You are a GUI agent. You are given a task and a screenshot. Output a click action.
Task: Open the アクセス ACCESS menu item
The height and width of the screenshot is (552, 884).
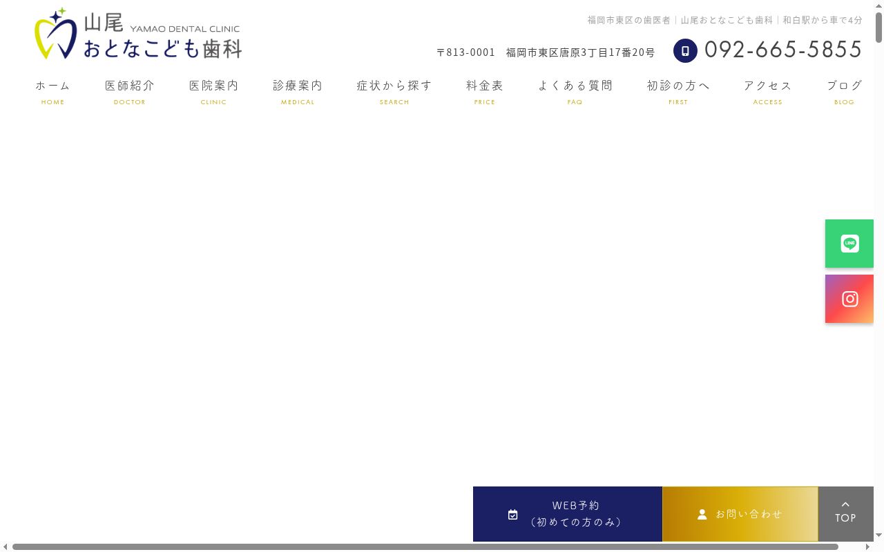click(x=768, y=92)
